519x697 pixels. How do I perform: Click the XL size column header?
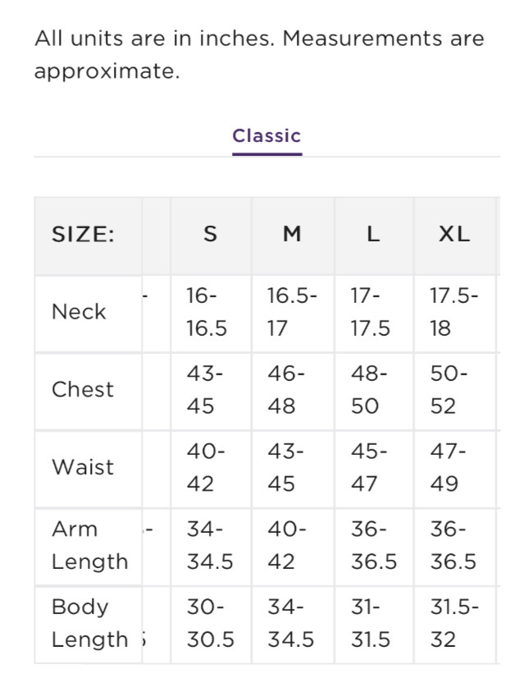[x=453, y=235]
